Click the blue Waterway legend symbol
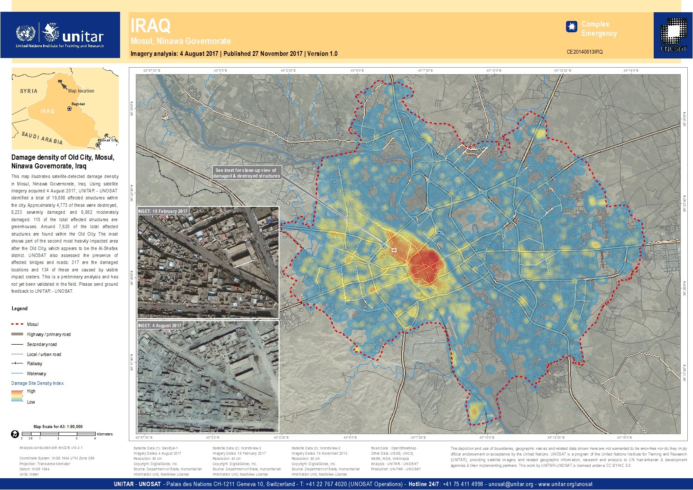This screenshot has height=490, width=693. 17,373
